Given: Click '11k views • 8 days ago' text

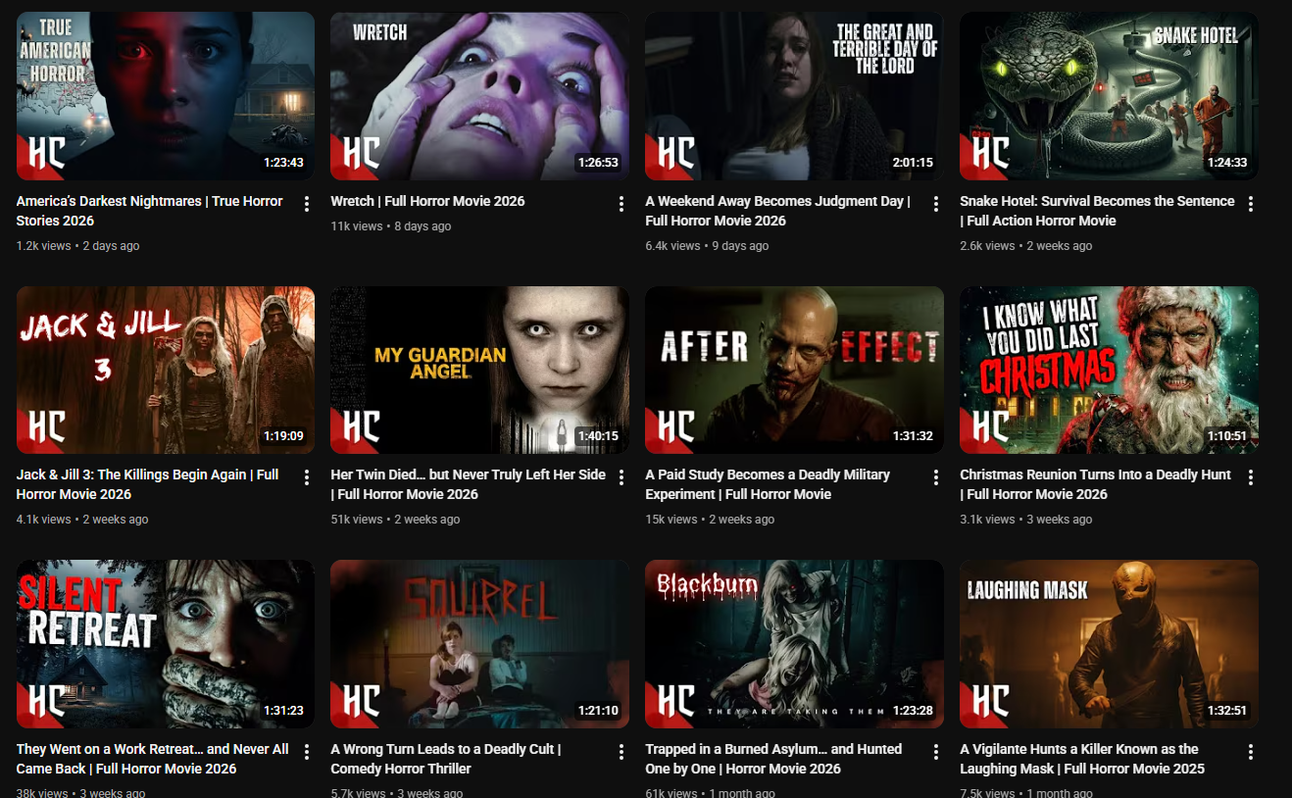Looking at the screenshot, I should [x=391, y=226].
